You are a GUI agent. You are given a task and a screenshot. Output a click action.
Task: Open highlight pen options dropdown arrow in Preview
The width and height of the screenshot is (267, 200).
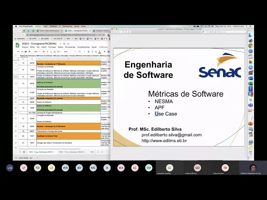pyautogui.click(x=206, y=32)
